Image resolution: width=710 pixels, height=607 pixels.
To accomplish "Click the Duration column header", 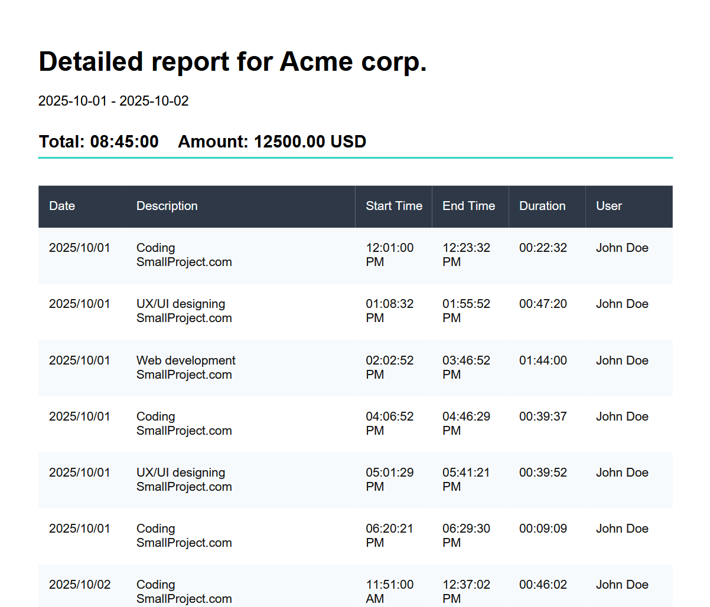I will [542, 206].
